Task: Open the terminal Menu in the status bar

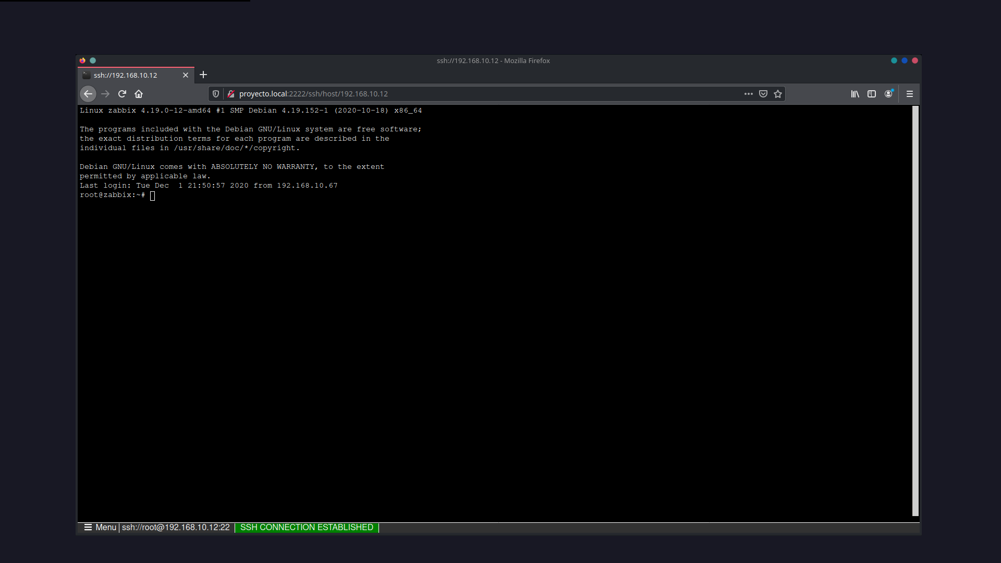Action: [106, 527]
